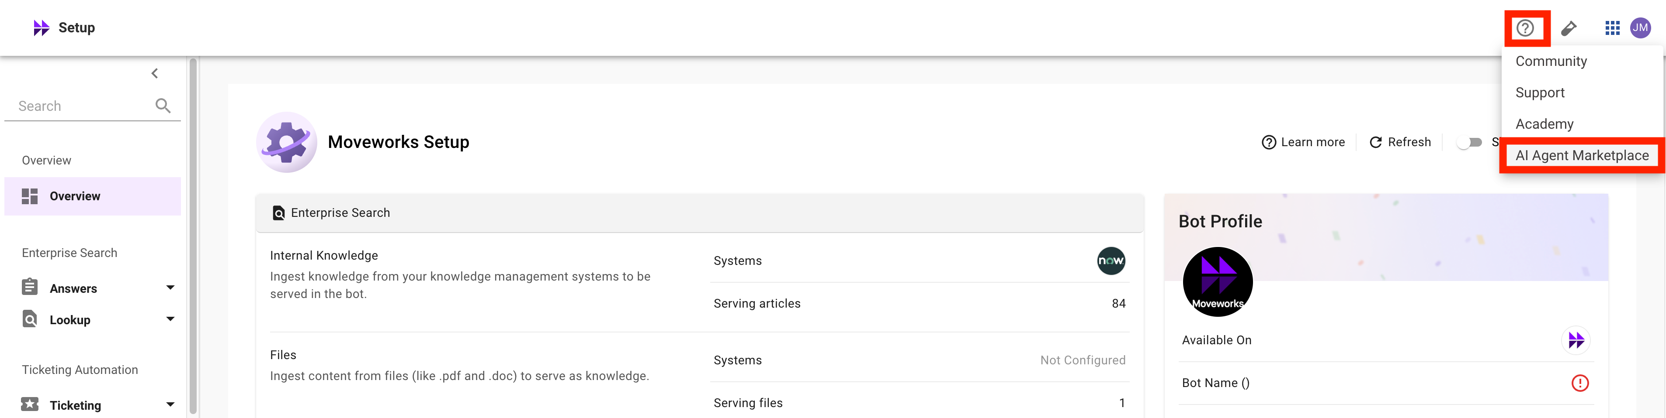Open AI Agent Marketplace menu item
The height and width of the screenshot is (418, 1666).
[x=1582, y=156]
